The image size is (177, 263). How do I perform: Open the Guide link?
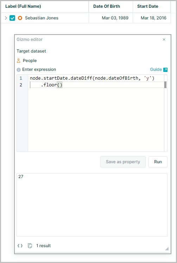pos(156,69)
